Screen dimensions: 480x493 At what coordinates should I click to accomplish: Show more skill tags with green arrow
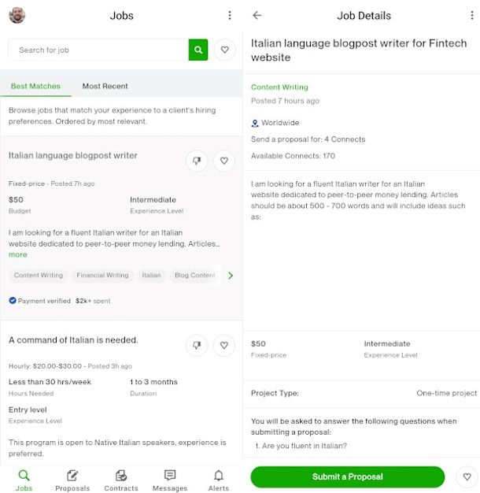pos(231,276)
